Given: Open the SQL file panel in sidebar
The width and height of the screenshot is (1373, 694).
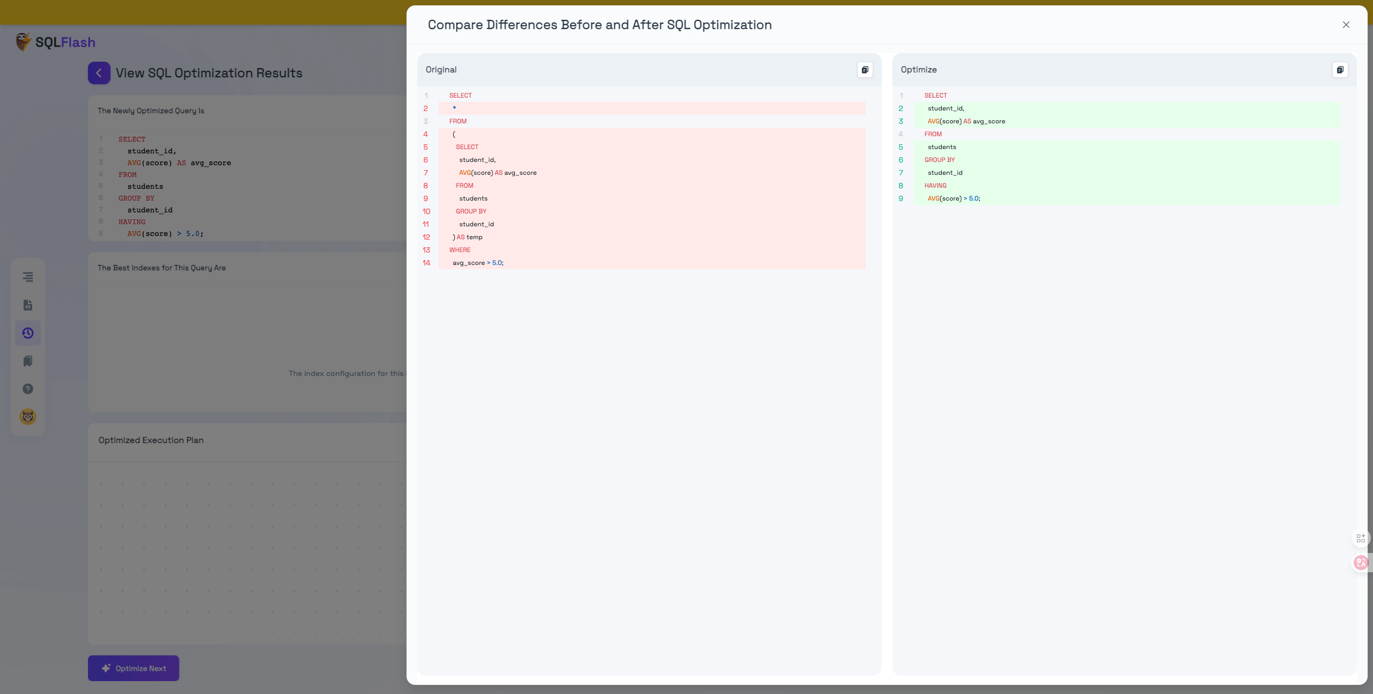Looking at the screenshot, I should coord(27,305).
